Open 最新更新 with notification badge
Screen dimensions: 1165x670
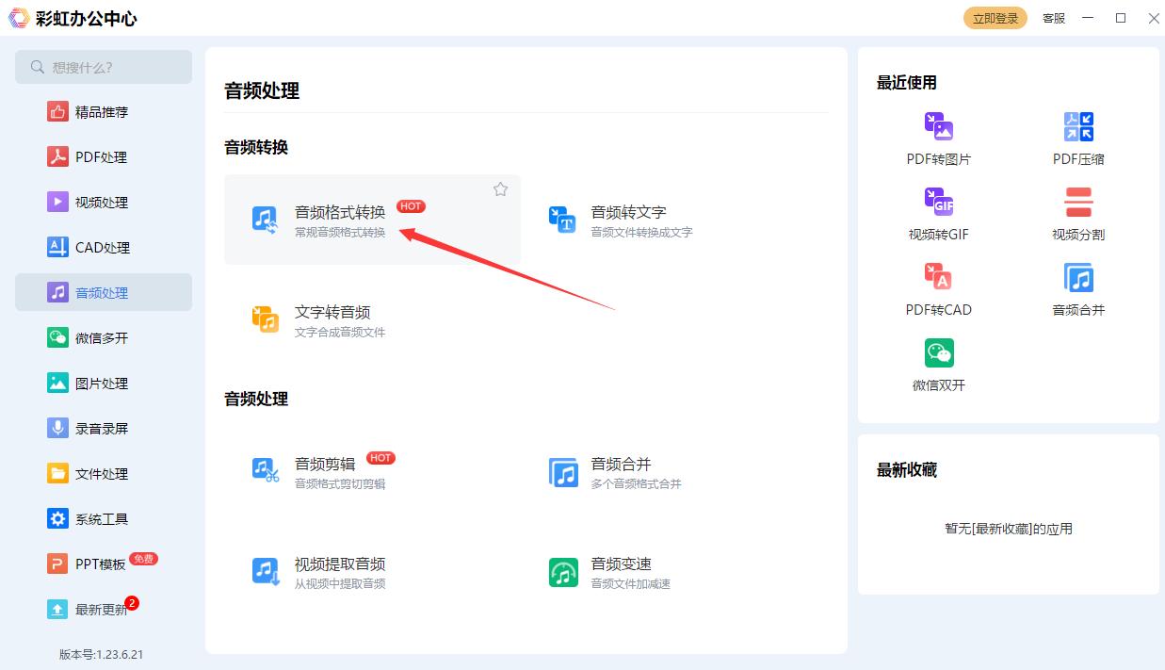[101, 610]
